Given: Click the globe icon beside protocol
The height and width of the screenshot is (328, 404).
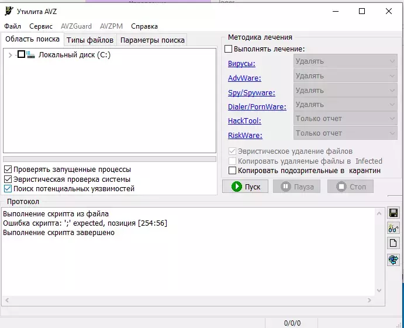Looking at the screenshot, I should [393, 260].
